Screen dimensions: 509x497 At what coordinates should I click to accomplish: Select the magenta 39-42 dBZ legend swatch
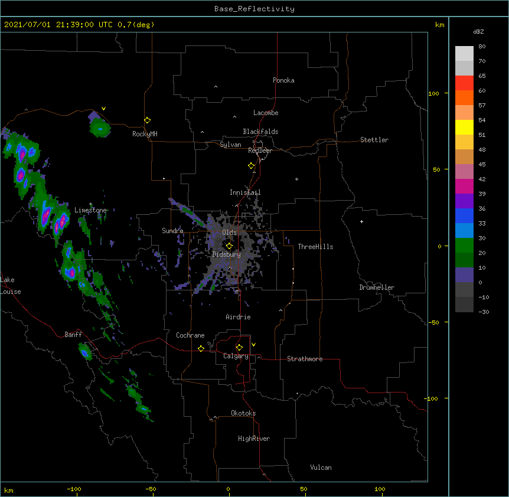click(464, 187)
